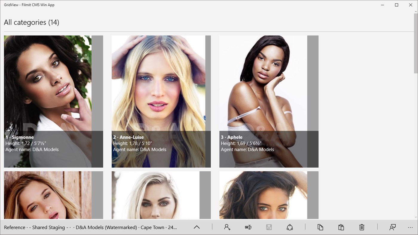Click the delete trash can icon
The image size is (418, 235).
362,227
